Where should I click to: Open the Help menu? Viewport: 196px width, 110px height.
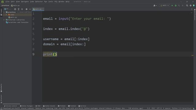coord(67,2)
